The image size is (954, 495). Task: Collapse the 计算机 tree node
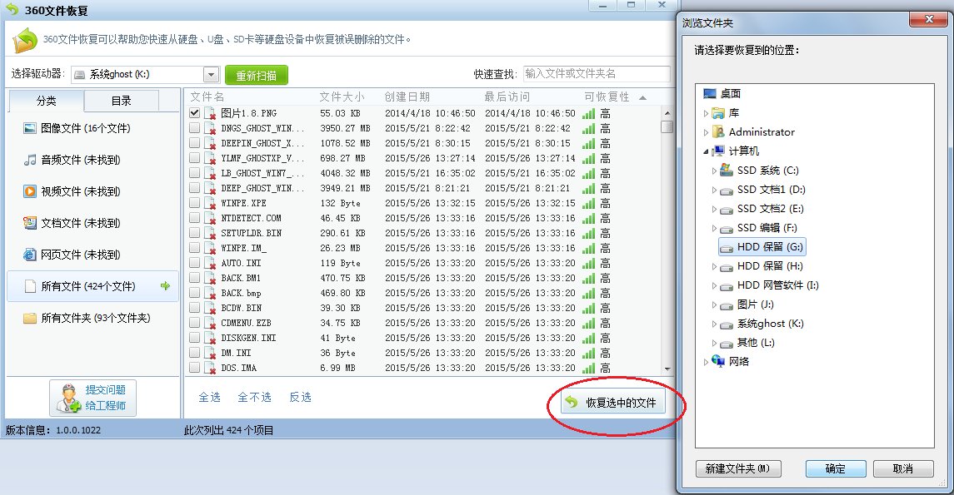click(707, 151)
